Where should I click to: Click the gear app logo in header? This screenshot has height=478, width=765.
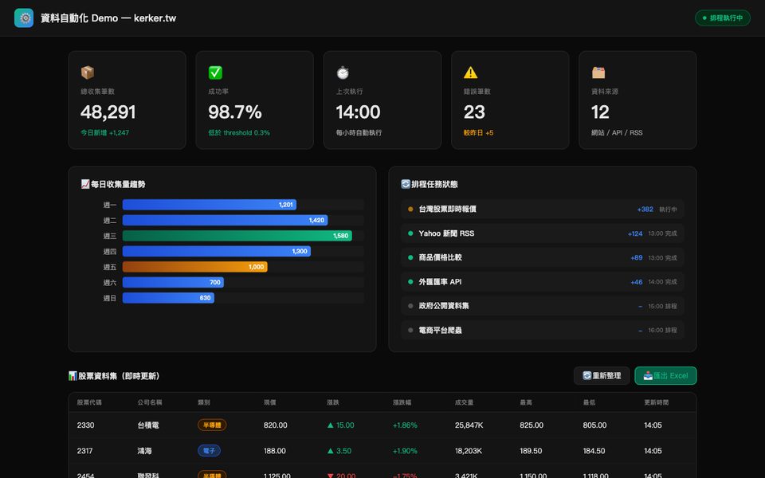coord(24,18)
